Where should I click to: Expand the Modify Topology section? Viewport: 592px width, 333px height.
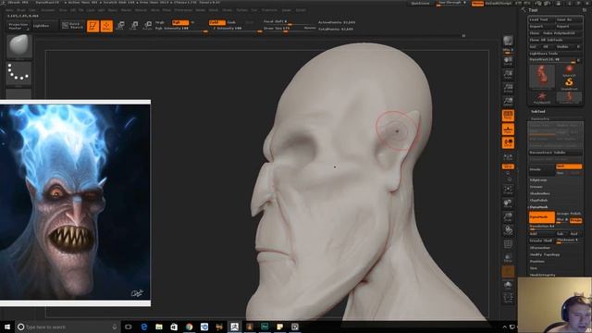(x=545, y=254)
